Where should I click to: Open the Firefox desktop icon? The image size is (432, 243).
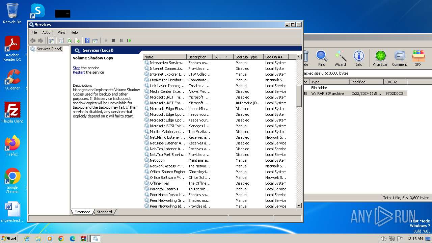[x=12, y=145]
